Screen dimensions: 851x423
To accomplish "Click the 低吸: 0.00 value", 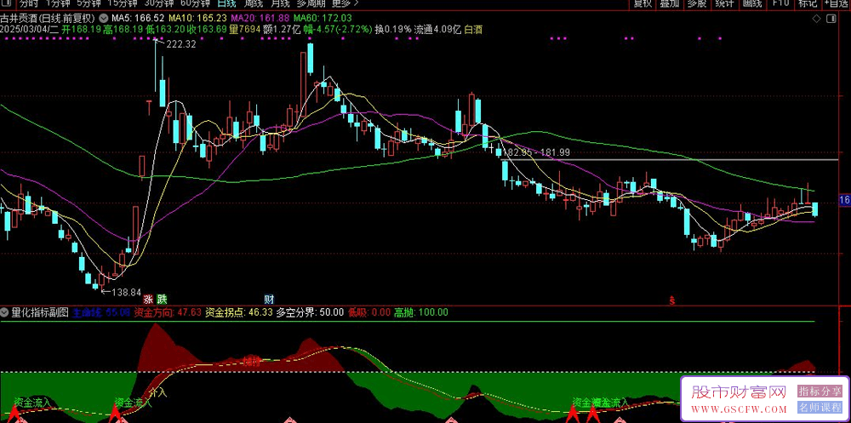I will 369,312.
